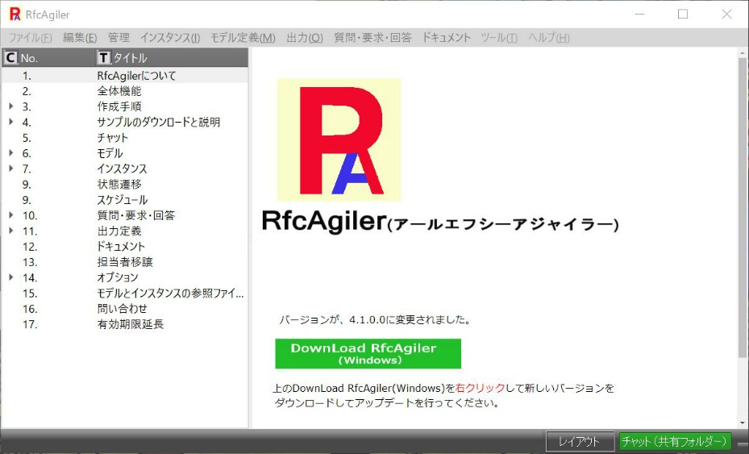Select the 状態遷移 row
The image size is (749, 454).
(x=125, y=184)
